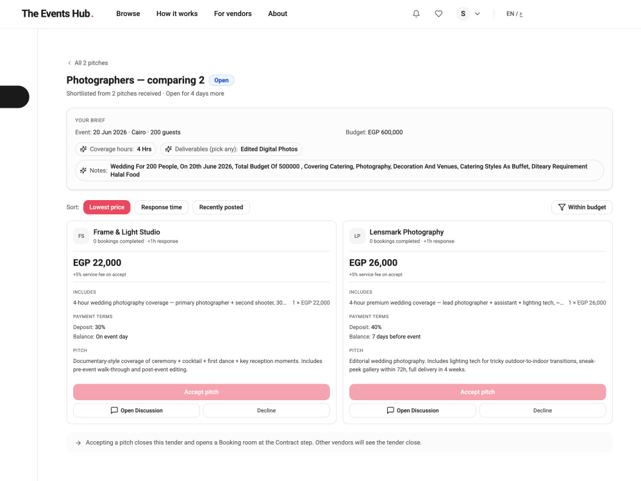Expand the account menu chevron
Viewport: 641px width, 481px height.
coord(478,14)
